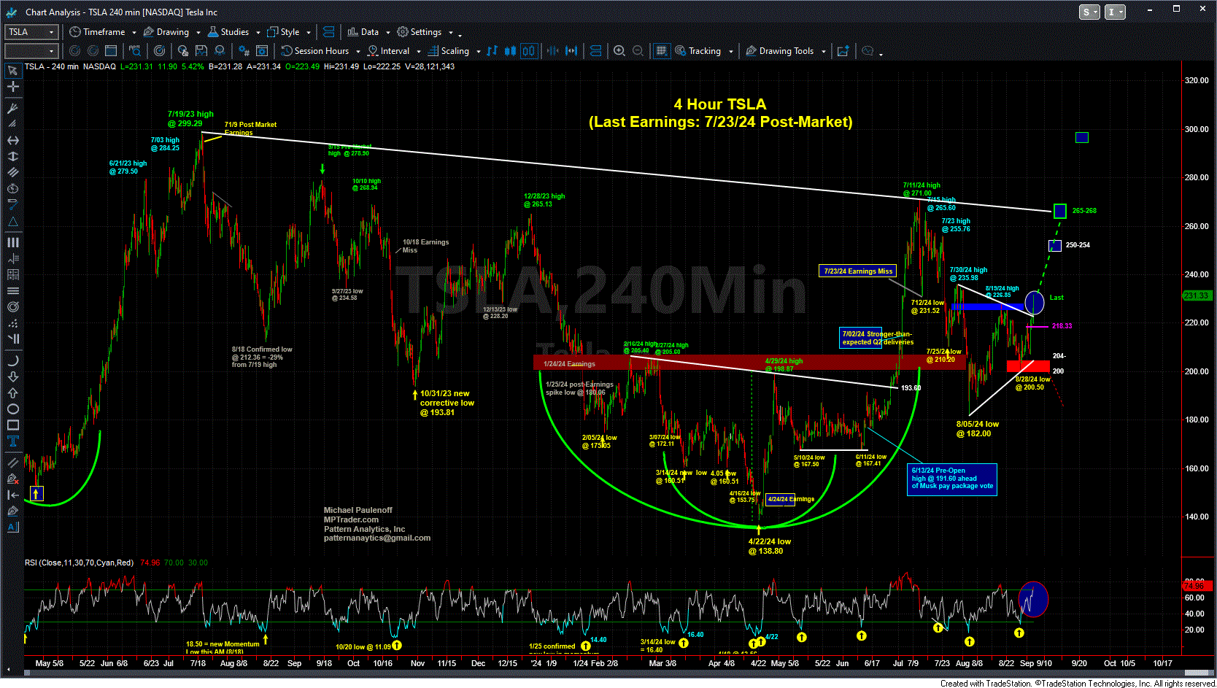Click the 7/23/24 Earnings Miss label
This screenshot has height=688, width=1217.
[858, 271]
